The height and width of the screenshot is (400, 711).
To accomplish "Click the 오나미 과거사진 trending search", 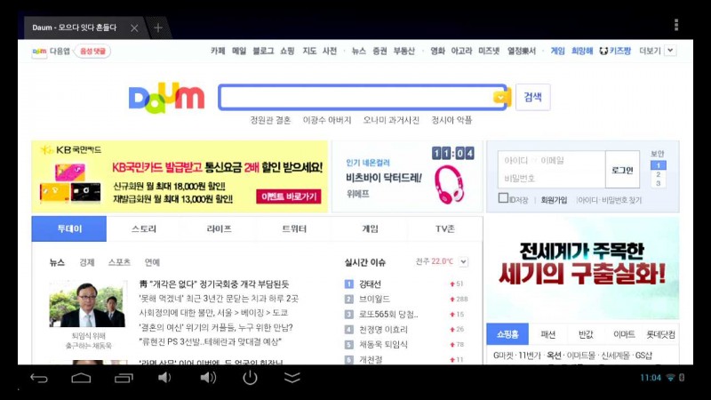I will point(391,120).
